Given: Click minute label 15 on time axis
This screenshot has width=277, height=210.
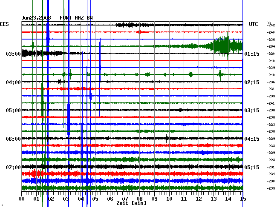Looking at the screenshot, I should click(x=243, y=199).
